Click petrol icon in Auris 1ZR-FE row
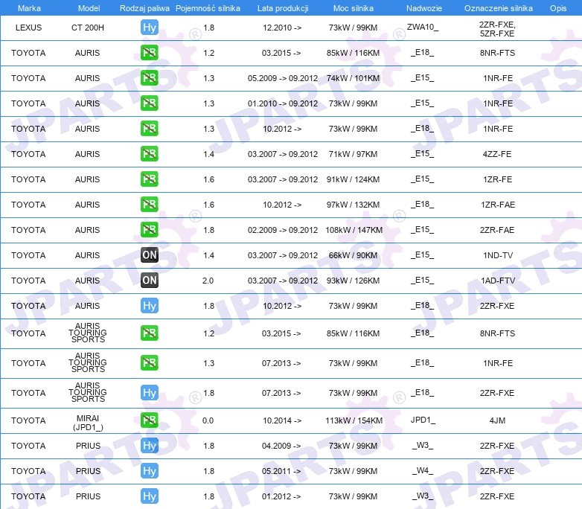This screenshot has height=509, width=582. 150,179
